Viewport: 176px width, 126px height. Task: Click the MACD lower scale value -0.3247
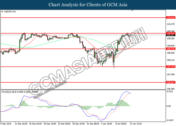click(170, 120)
